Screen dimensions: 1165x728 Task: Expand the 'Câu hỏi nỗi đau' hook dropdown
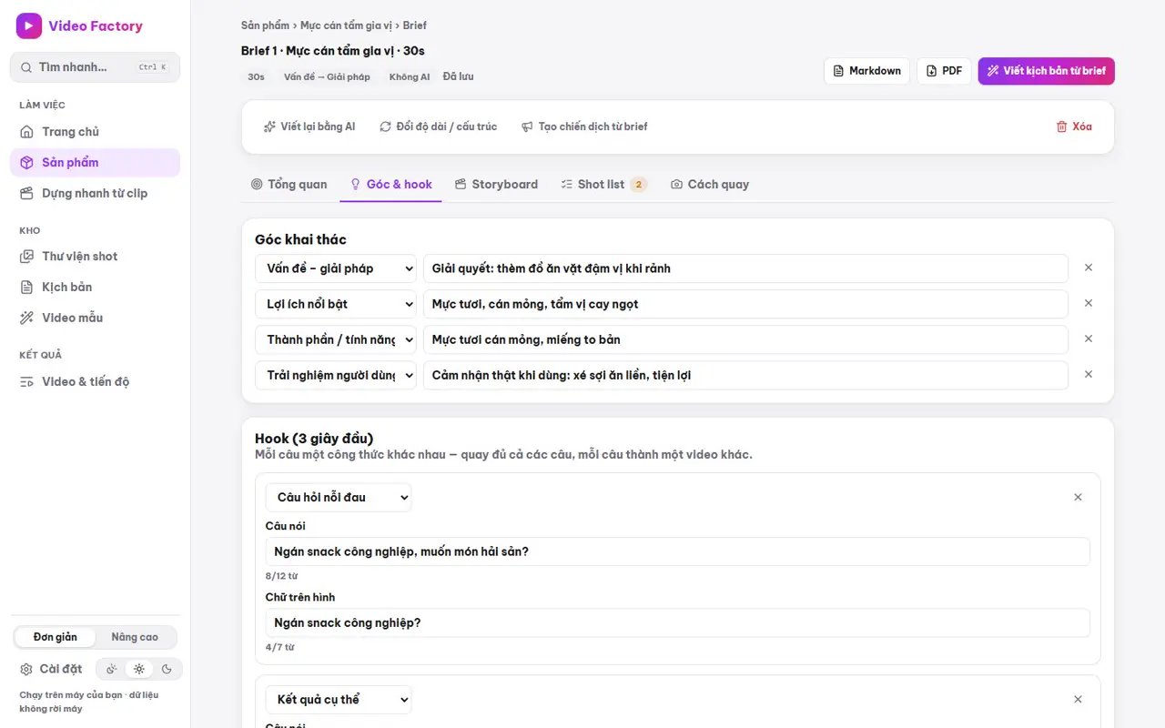pyautogui.click(x=339, y=497)
